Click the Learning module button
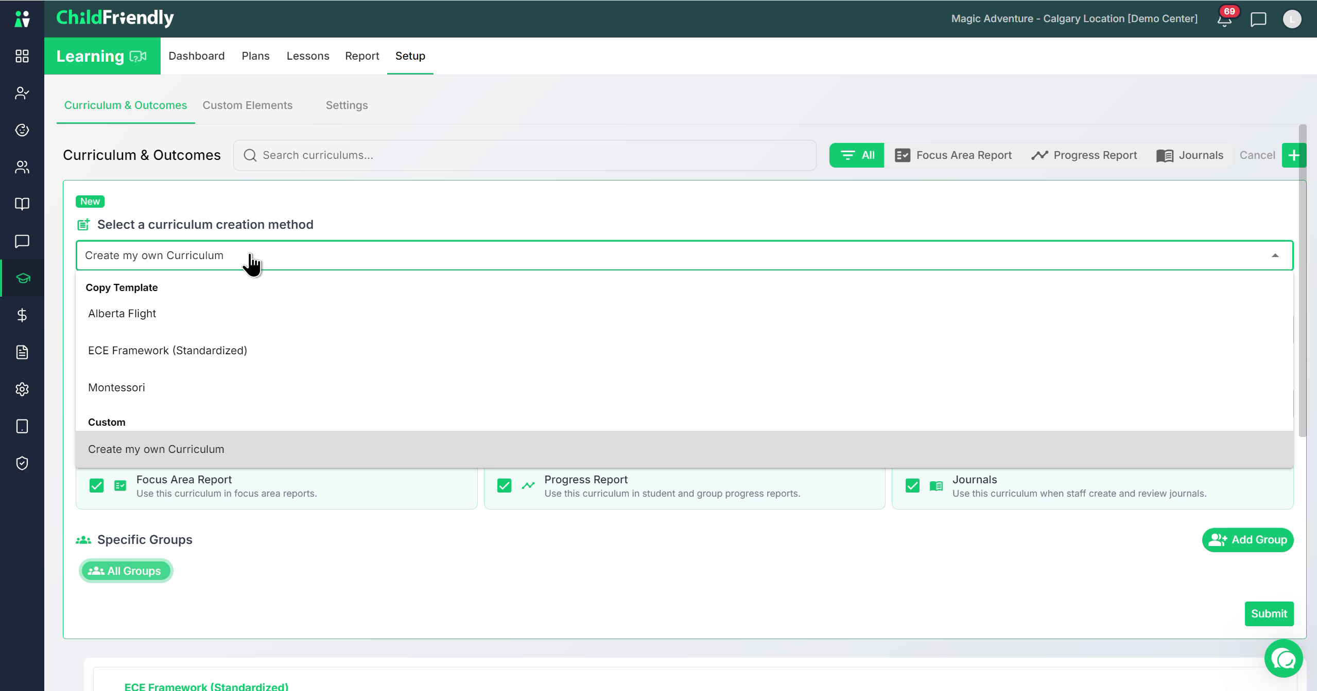The image size is (1317, 691). (x=102, y=56)
